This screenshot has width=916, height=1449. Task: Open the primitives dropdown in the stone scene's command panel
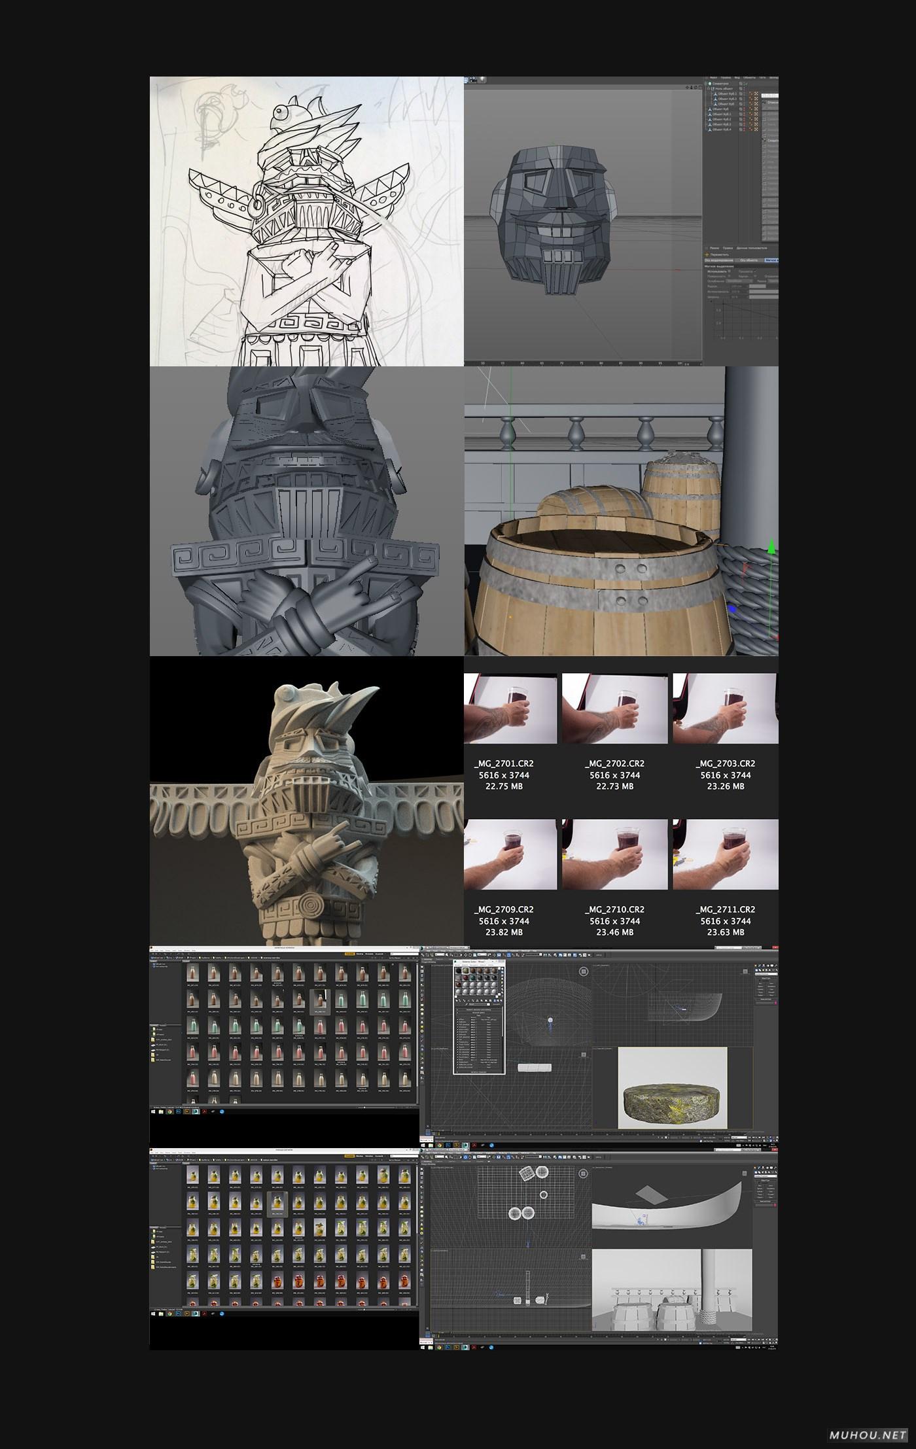(764, 974)
